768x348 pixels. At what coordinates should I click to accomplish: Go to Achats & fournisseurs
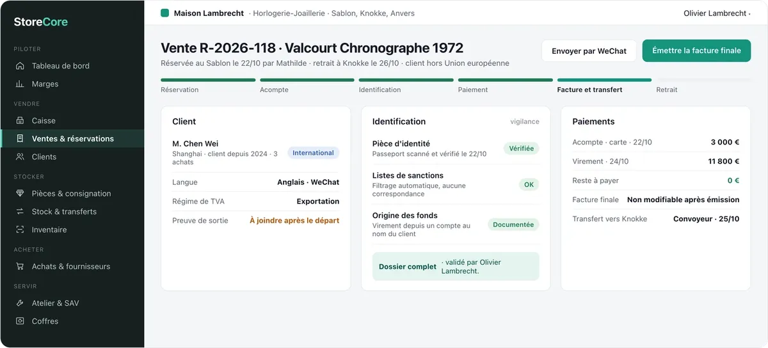coord(72,266)
